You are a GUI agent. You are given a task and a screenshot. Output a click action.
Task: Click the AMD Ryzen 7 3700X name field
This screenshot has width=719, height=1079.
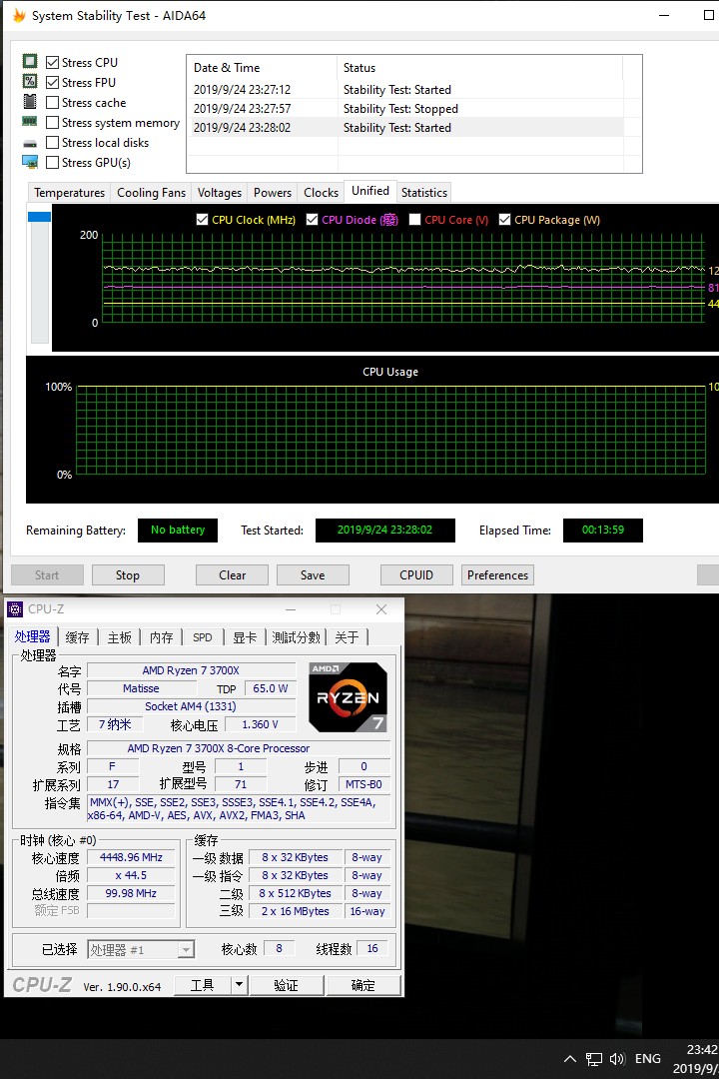(x=191, y=670)
